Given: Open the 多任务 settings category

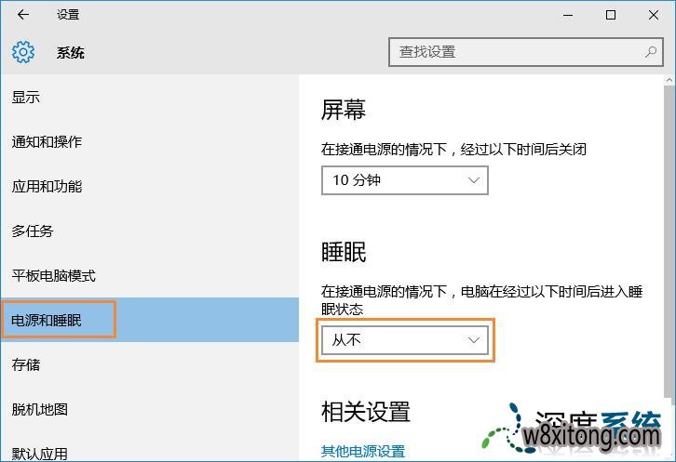Looking at the screenshot, I should pos(33,231).
